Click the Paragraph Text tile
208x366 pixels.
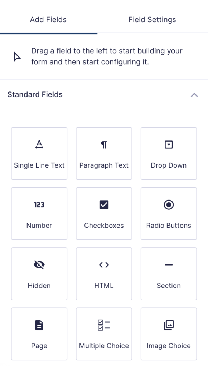click(104, 153)
